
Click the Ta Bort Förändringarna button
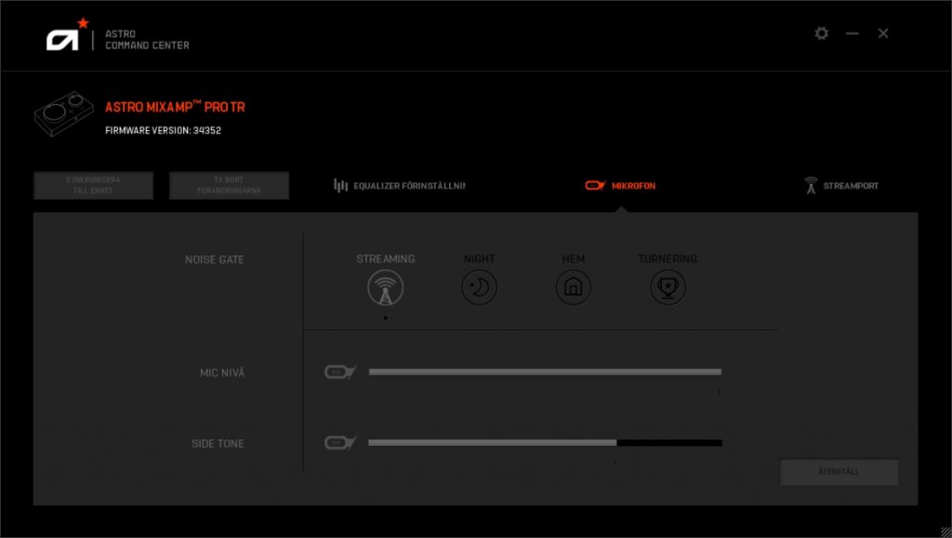(x=229, y=185)
